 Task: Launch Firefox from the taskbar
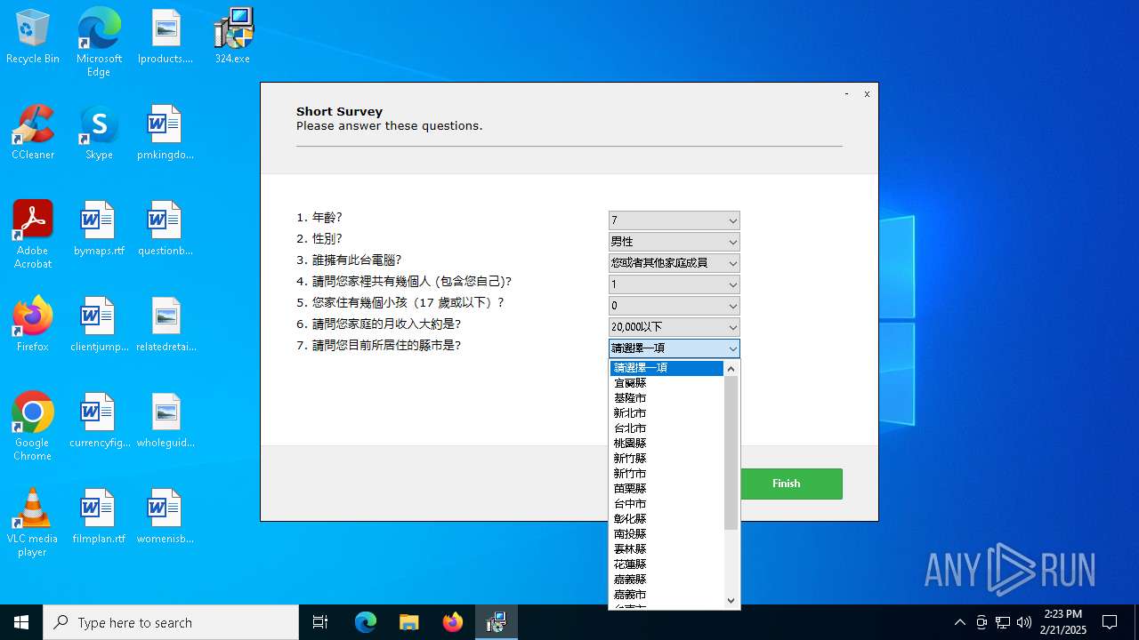(x=453, y=622)
